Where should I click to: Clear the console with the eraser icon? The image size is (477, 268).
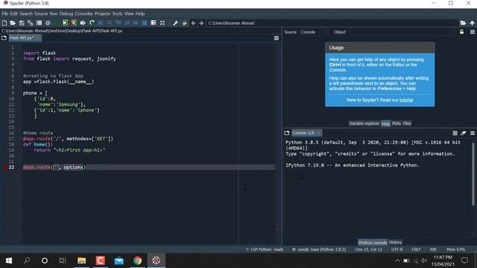point(464,133)
